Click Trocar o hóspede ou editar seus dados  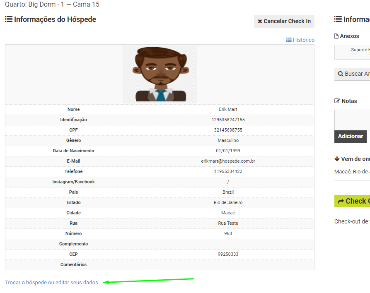point(51,282)
